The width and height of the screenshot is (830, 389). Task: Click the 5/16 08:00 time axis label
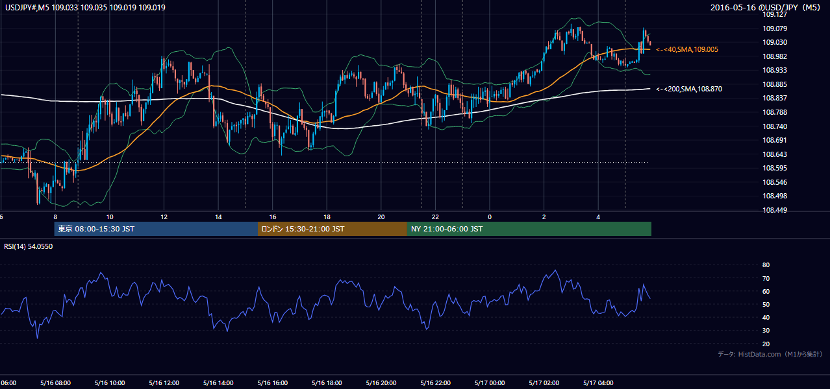tap(55, 383)
